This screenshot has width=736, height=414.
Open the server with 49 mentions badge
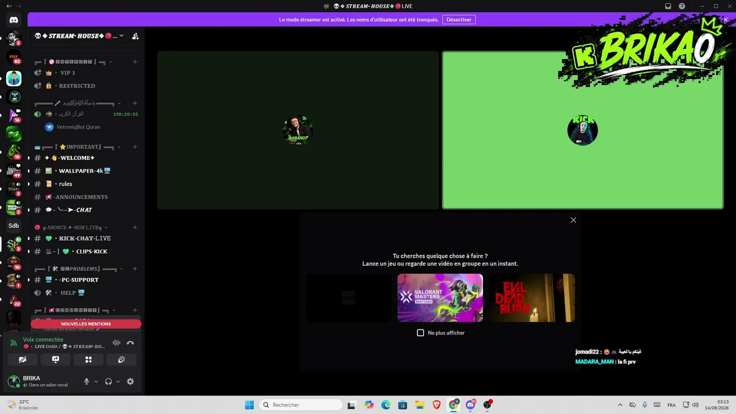(x=14, y=170)
